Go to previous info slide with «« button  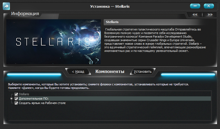pyautogui.click(x=195, y=15)
